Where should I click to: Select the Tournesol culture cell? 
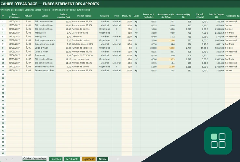[x=45, y=55]
